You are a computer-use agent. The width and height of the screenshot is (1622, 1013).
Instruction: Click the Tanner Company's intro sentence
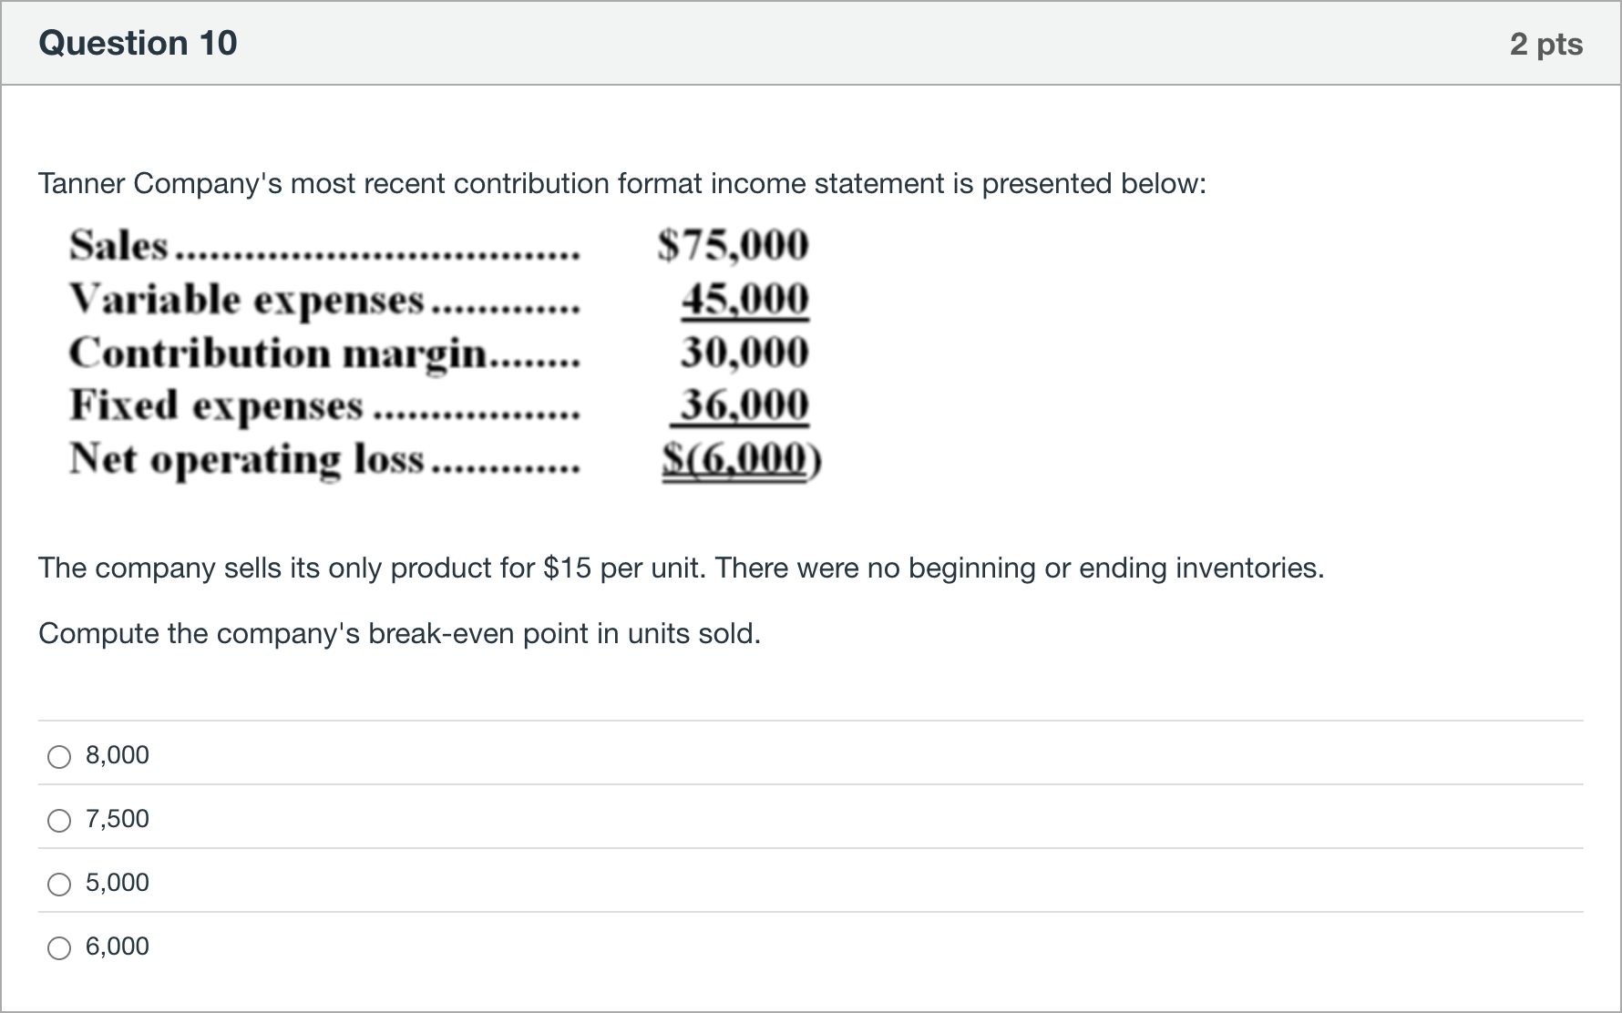622,184
